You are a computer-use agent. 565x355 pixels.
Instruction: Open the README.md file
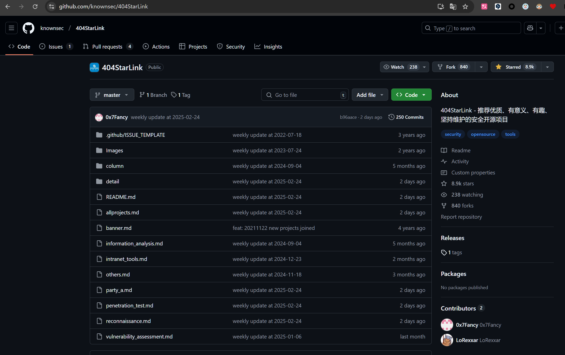(121, 197)
